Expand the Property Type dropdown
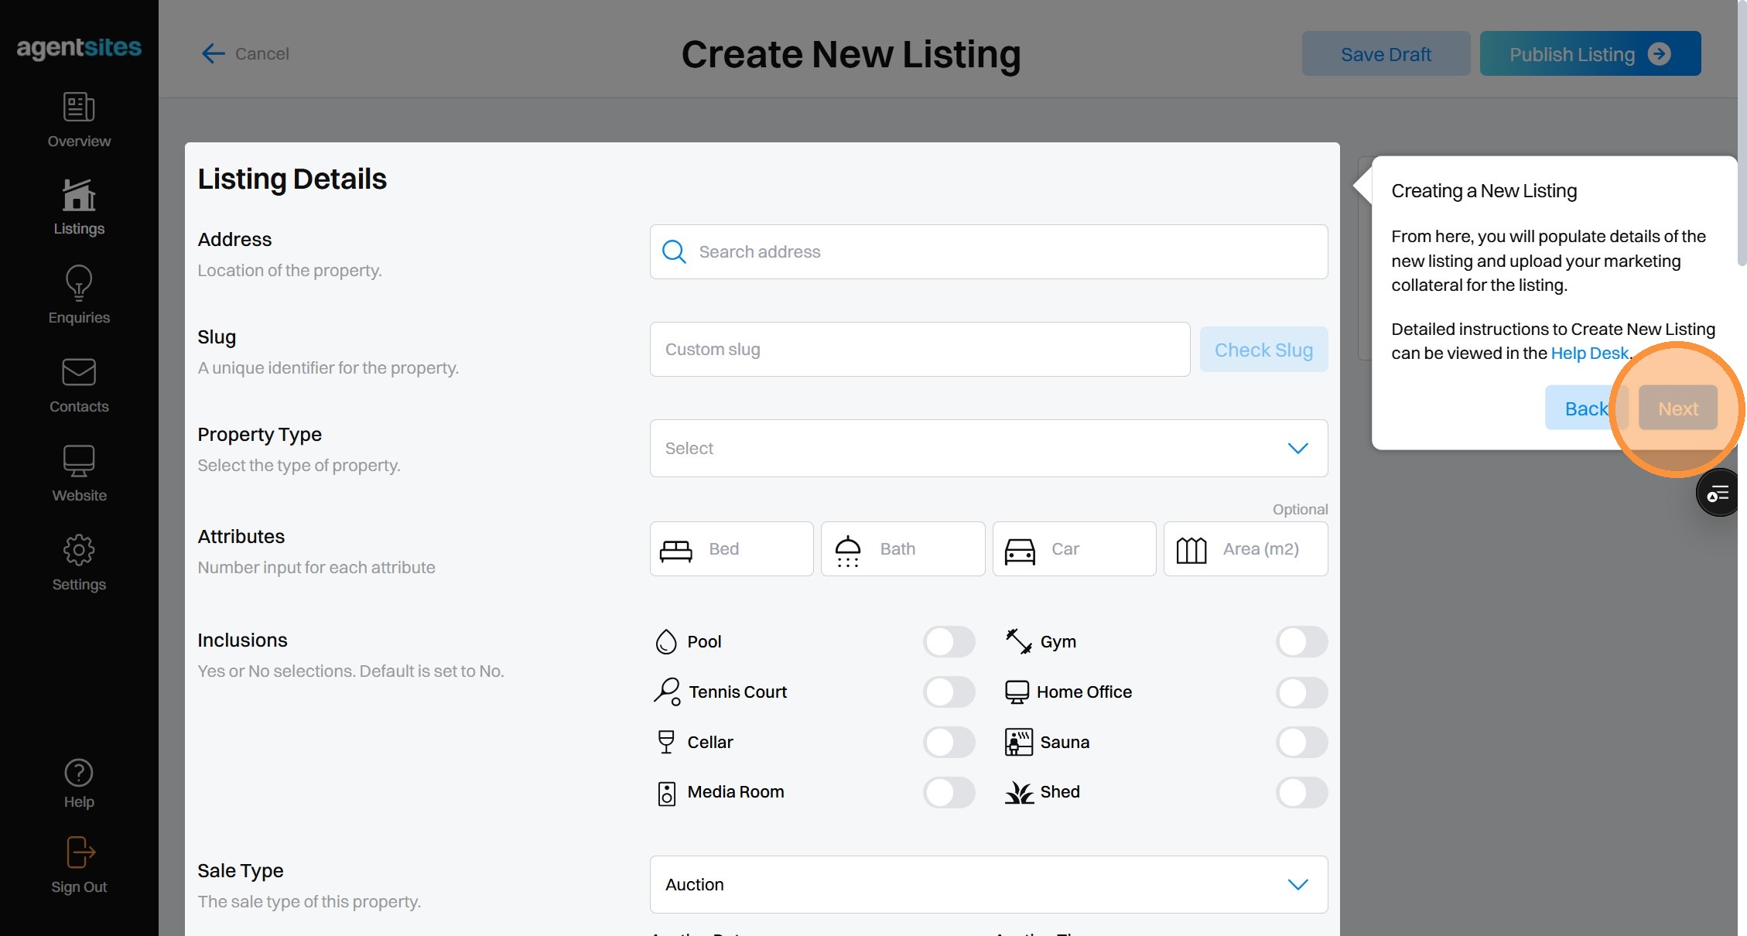 pos(988,449)
